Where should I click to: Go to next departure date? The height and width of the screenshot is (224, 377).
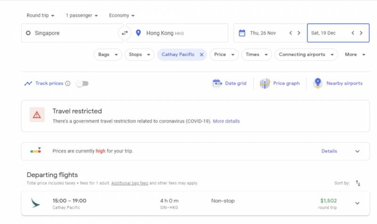click(x=299, y=33)
